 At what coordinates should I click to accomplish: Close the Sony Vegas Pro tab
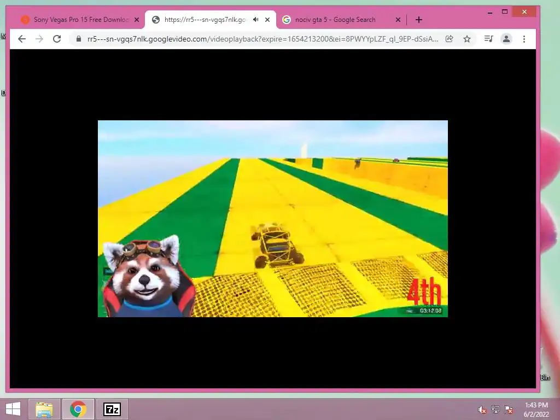pyautogui.click(x=137, y=20)
